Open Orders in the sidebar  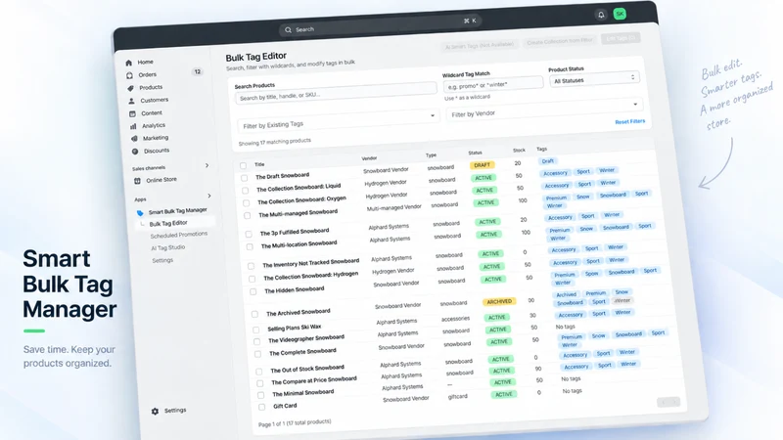148,75
